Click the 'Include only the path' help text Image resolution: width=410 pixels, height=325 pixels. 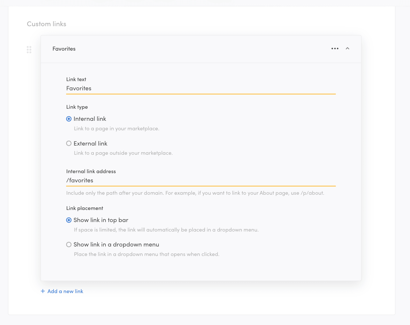195,193
